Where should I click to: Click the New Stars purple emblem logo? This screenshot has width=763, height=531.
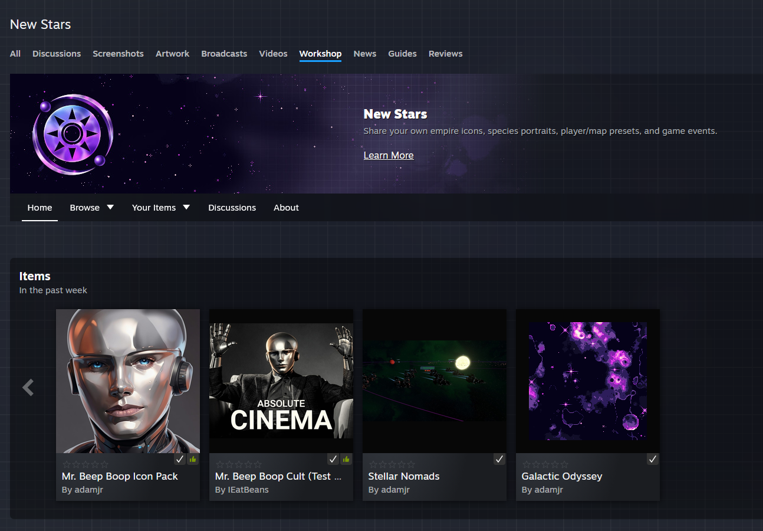(x=73, y=135)
